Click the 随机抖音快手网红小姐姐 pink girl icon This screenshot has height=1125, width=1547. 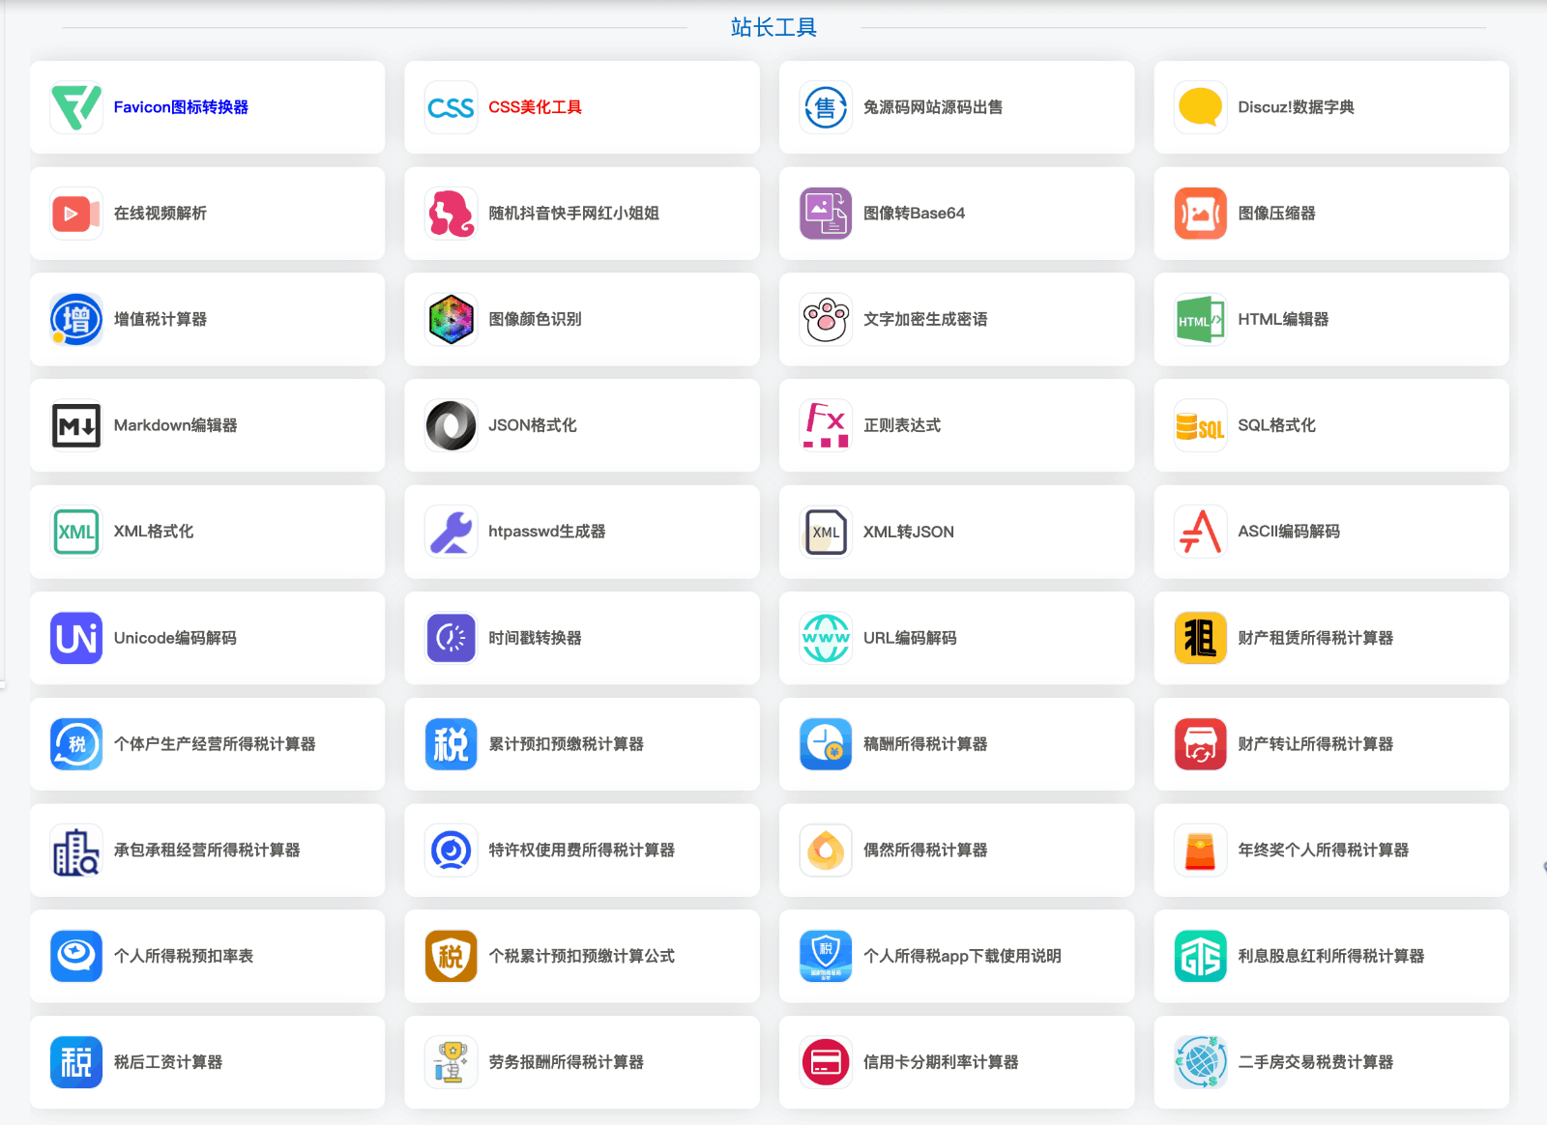[x=452, y=214]
